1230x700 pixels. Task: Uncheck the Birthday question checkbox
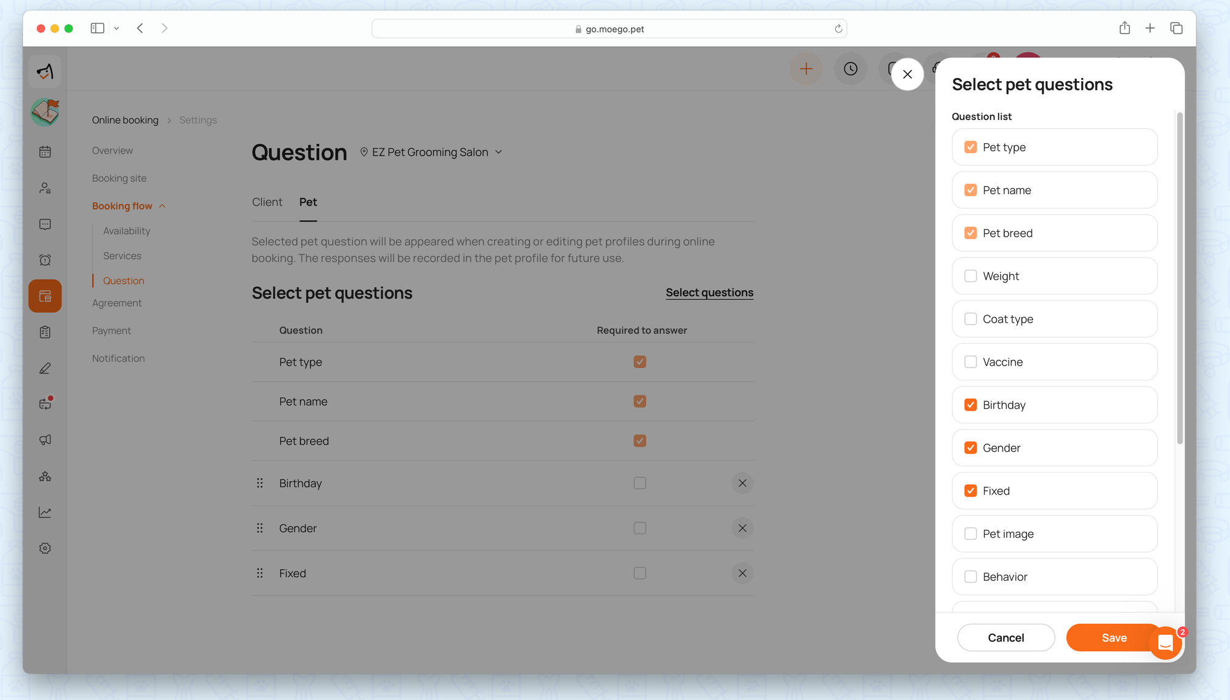point(970,405)
